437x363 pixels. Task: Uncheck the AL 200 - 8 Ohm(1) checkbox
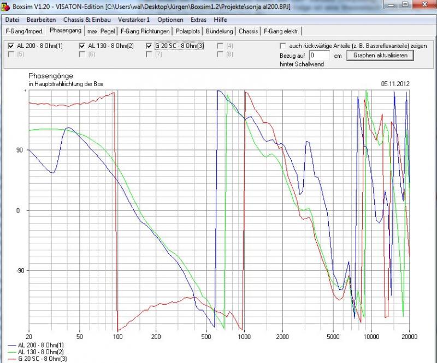click(12, 46)
